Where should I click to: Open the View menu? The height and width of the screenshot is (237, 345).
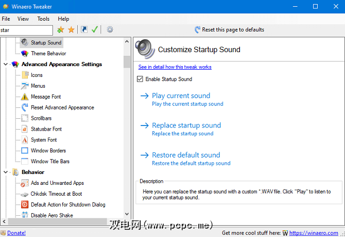coord(23,19)
